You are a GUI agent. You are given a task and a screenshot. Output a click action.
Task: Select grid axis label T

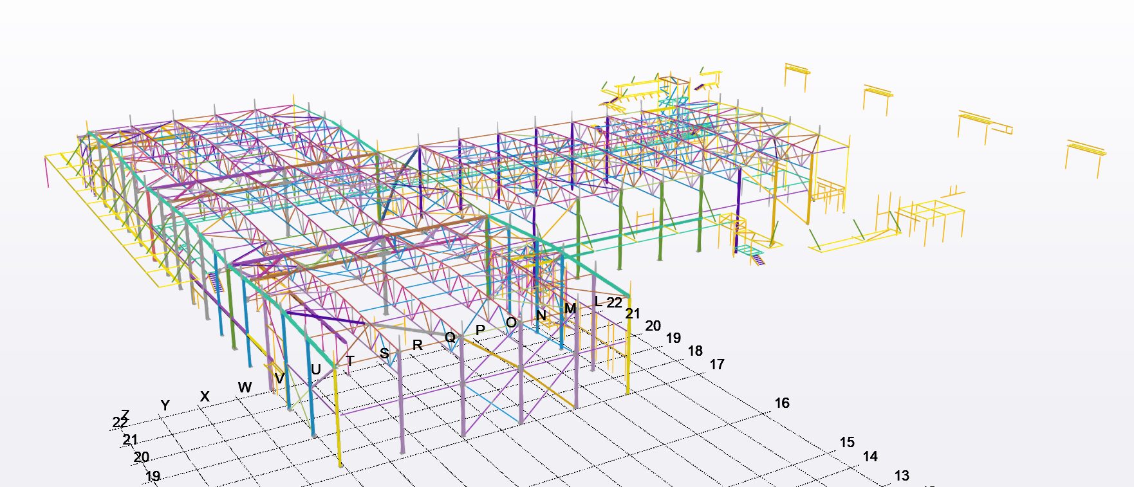tap(350, 361)
